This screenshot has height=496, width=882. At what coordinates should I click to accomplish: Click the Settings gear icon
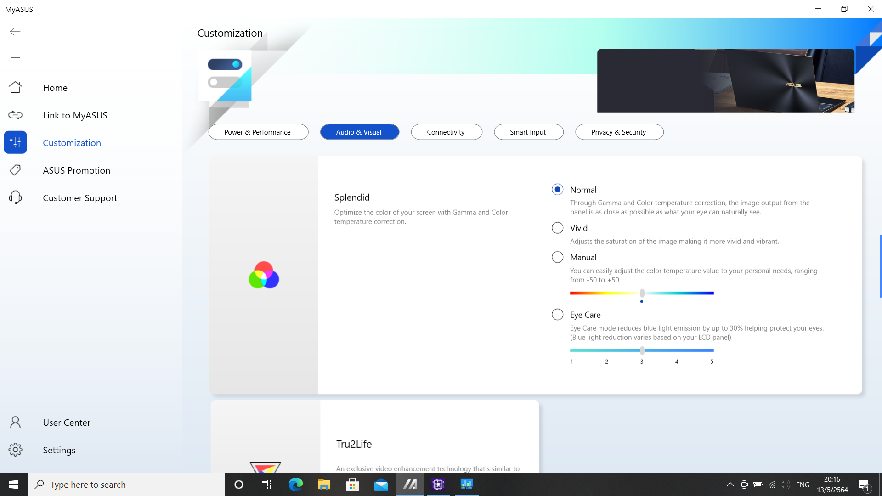15,450
